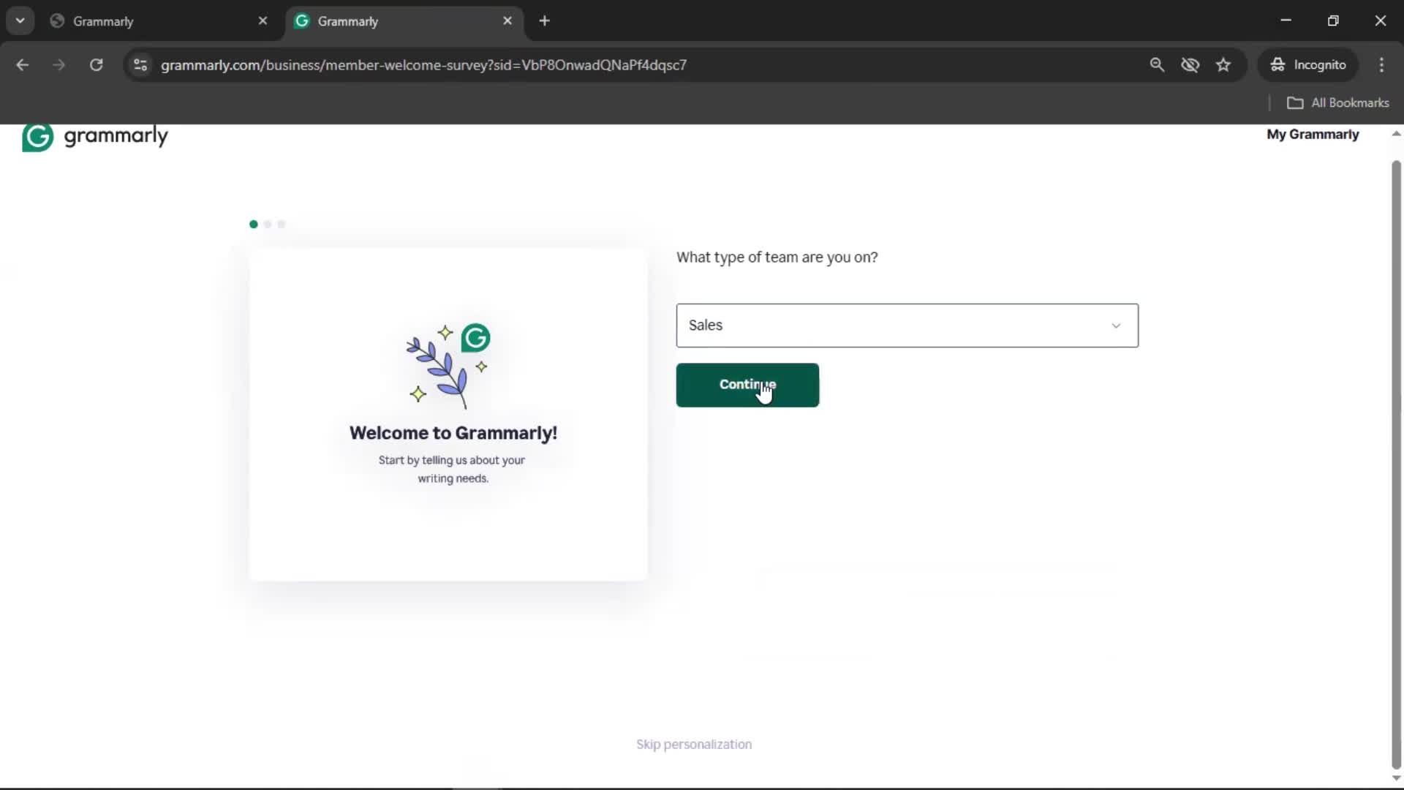The image size is (1404, 790).
Task: Open Chrome three-dot menu
Action: [1381, 65]
